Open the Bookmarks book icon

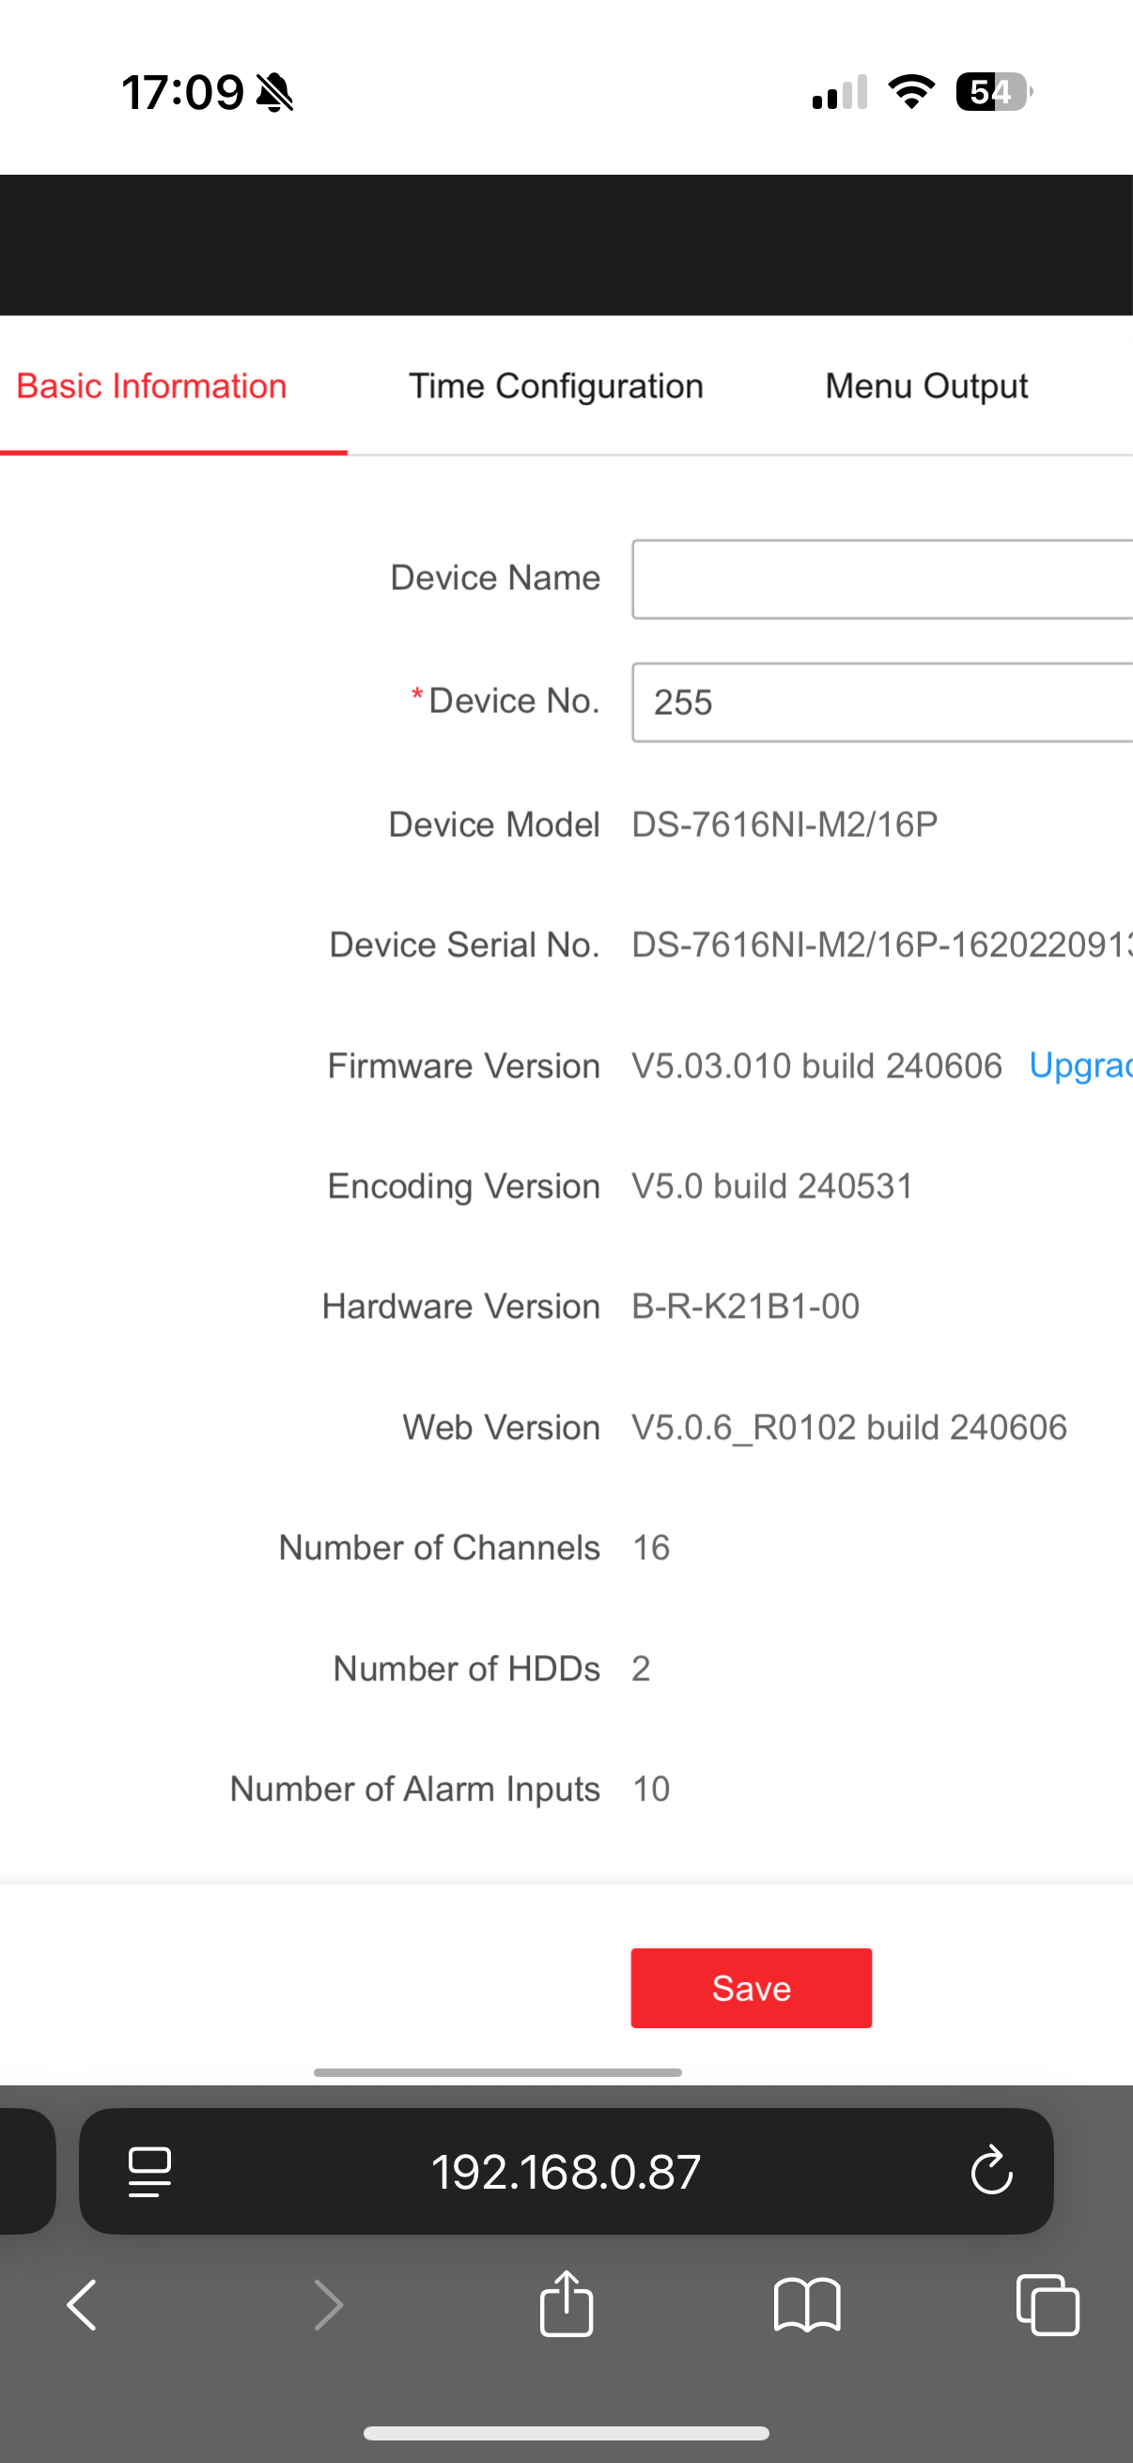pos(807,2305)
